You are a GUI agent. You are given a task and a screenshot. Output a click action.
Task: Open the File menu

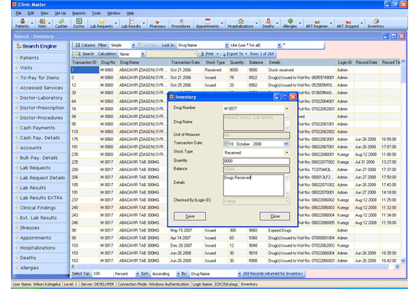18,13
